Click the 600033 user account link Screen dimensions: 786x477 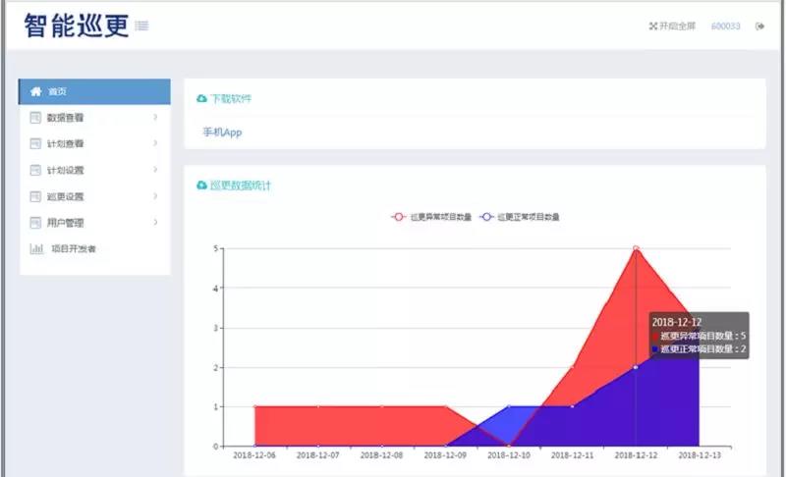point(725,26)
